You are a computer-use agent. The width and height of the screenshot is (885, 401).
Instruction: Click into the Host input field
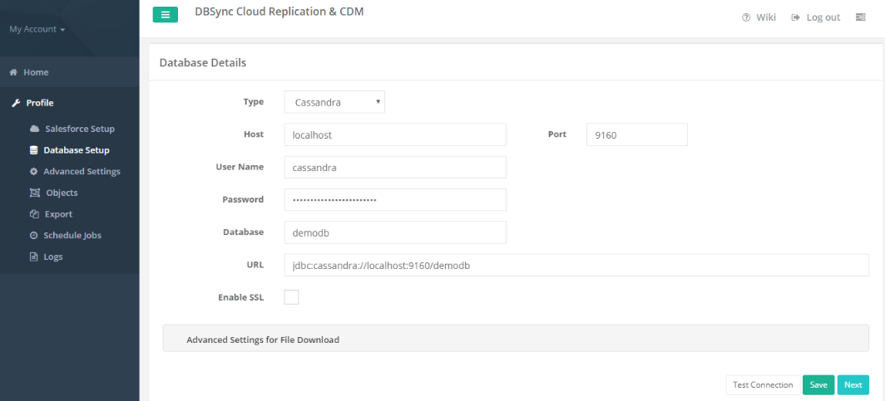[395, 134]
